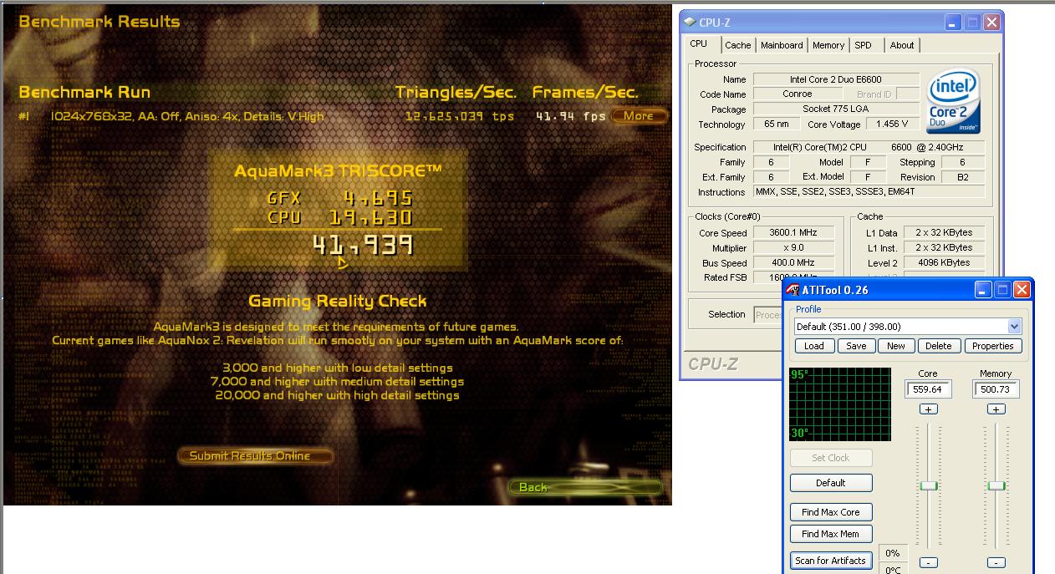This screenshot has width=1055, height=574.
Task: Click Scan for Artifacts
Action: (830, 561)
